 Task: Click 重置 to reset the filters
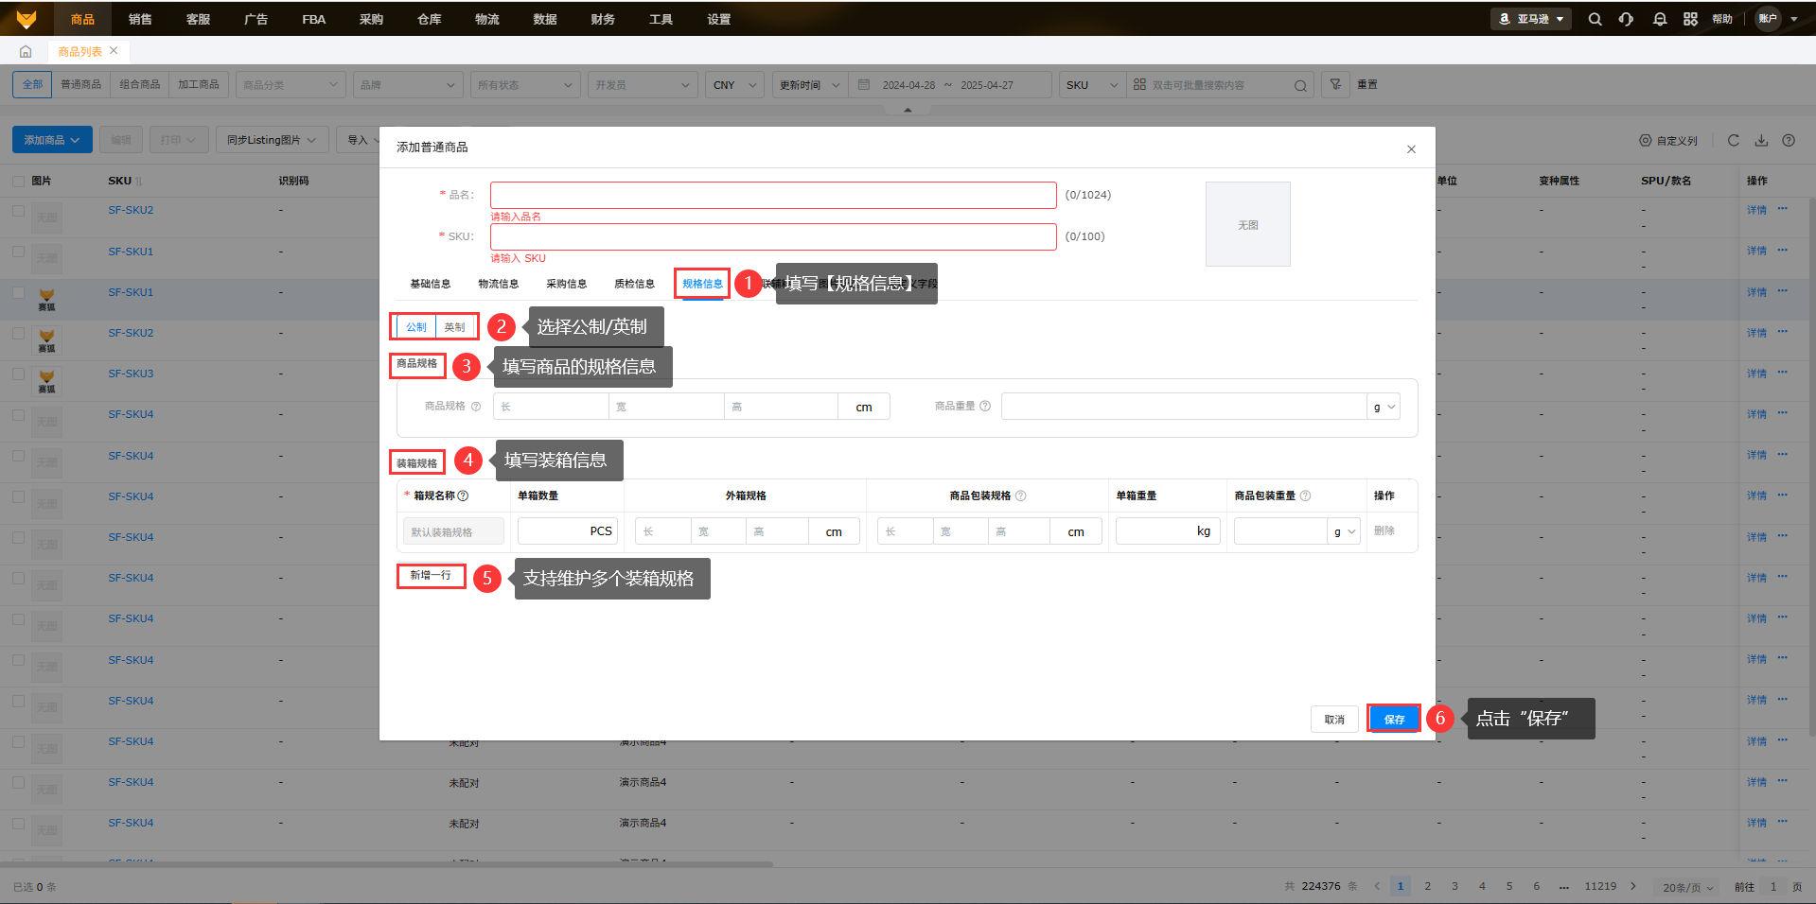click(x=1367, y=84)
